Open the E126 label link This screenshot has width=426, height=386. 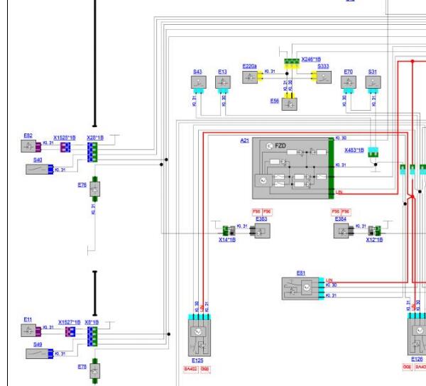coord(417,359)
